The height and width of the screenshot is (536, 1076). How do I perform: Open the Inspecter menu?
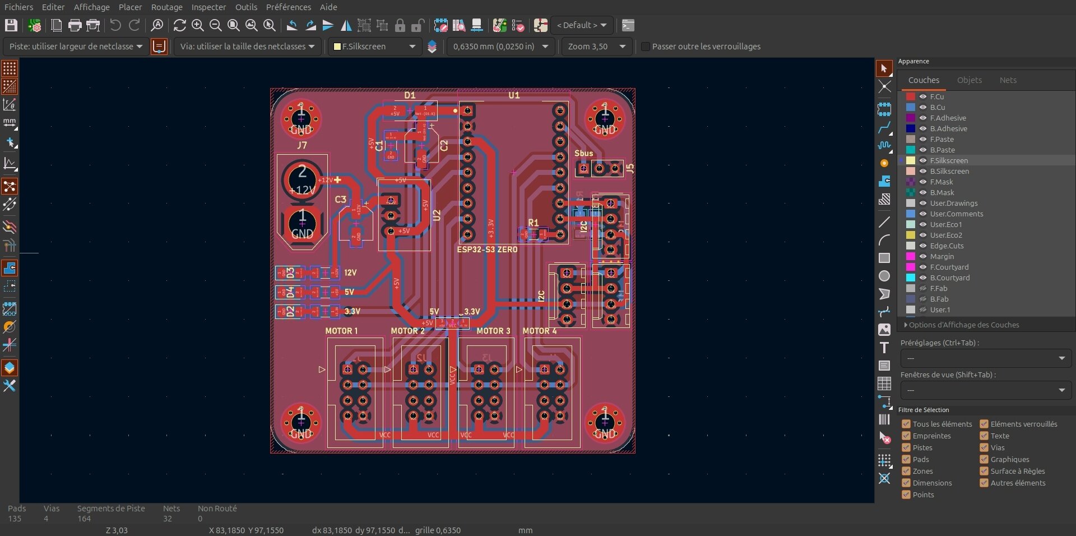208,7
